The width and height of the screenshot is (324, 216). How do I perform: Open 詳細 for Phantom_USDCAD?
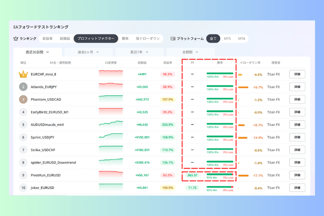coord(297,99)
